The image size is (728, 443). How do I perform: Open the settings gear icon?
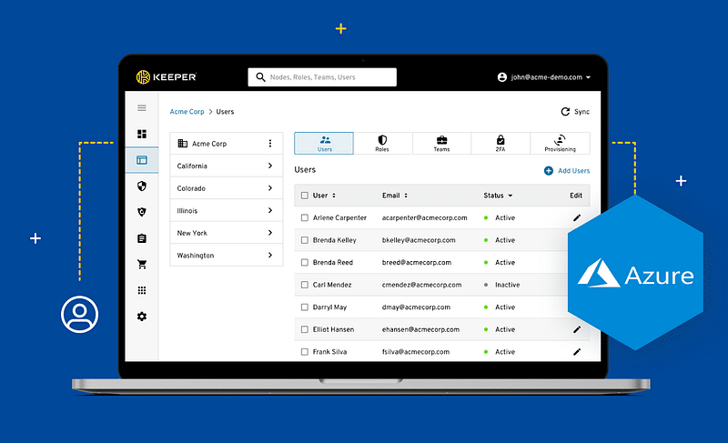(x=142, y=317)
